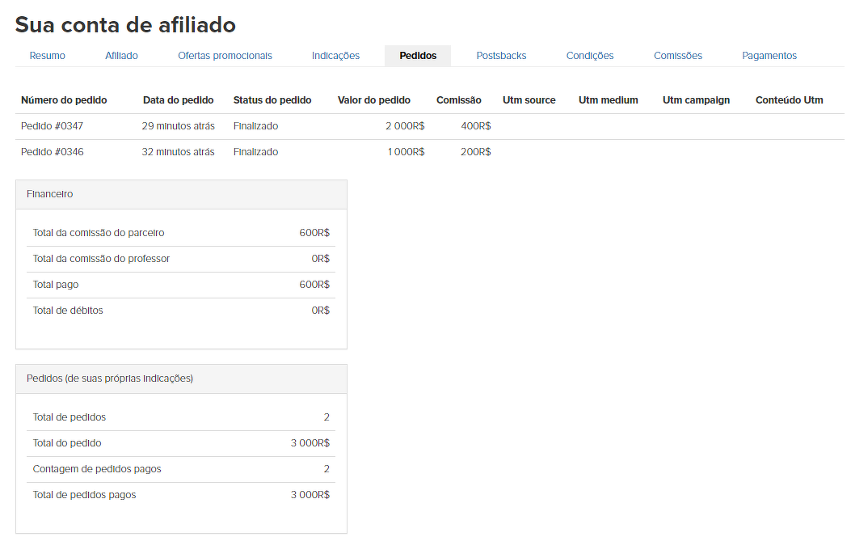The height and width of the screenshot is (554, 851).
Task: Click the Total da comissão do parceiro row
Action: (x=181, y=233)
